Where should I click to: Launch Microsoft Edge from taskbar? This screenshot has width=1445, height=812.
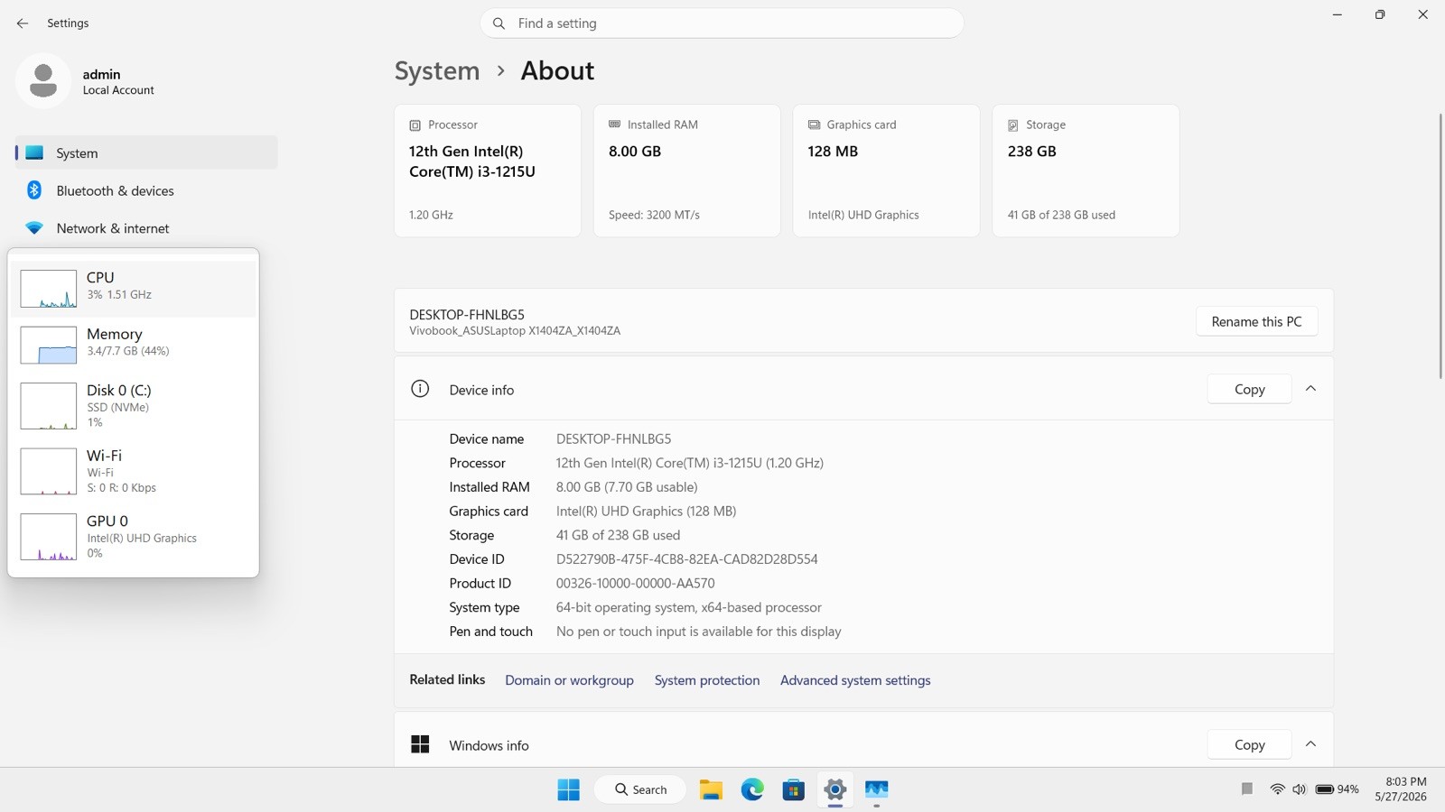pos(752,789)
